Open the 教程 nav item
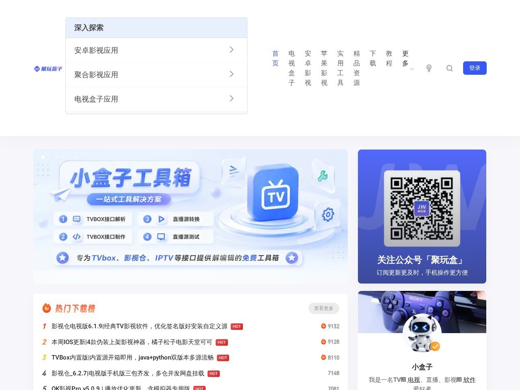 389,58
